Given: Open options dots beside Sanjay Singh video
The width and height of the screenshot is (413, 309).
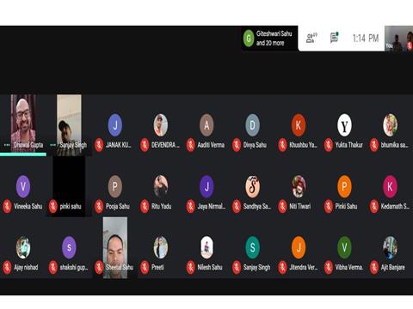Looking at the screenshot, I should tap(52, 145).
